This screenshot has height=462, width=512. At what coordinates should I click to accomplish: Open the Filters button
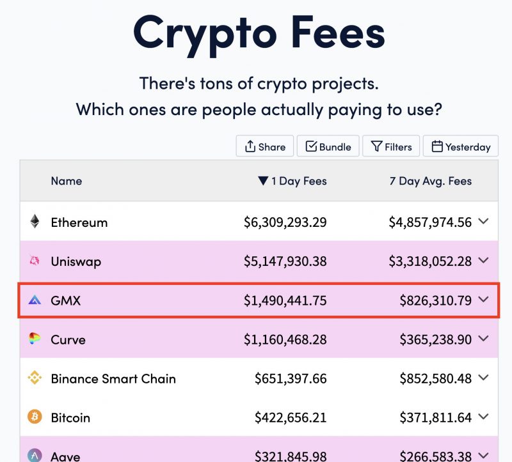(391, 146)
